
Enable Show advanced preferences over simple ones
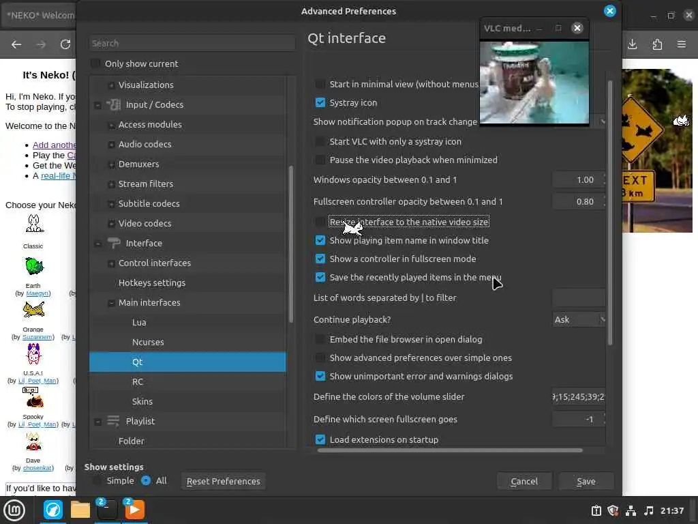320,358
